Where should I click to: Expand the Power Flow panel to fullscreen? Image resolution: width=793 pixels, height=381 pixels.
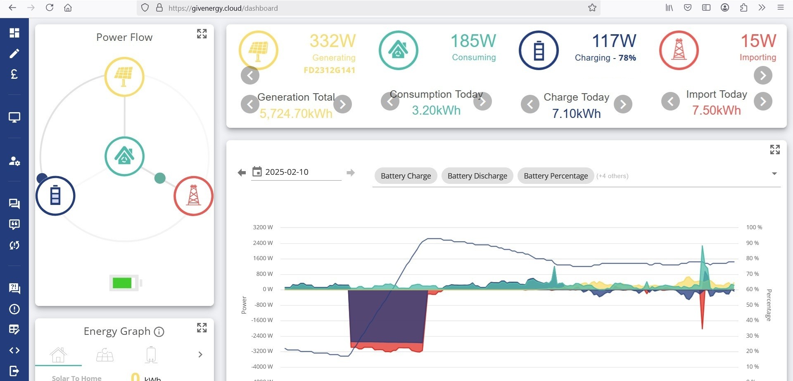click(x=202, y=34)
